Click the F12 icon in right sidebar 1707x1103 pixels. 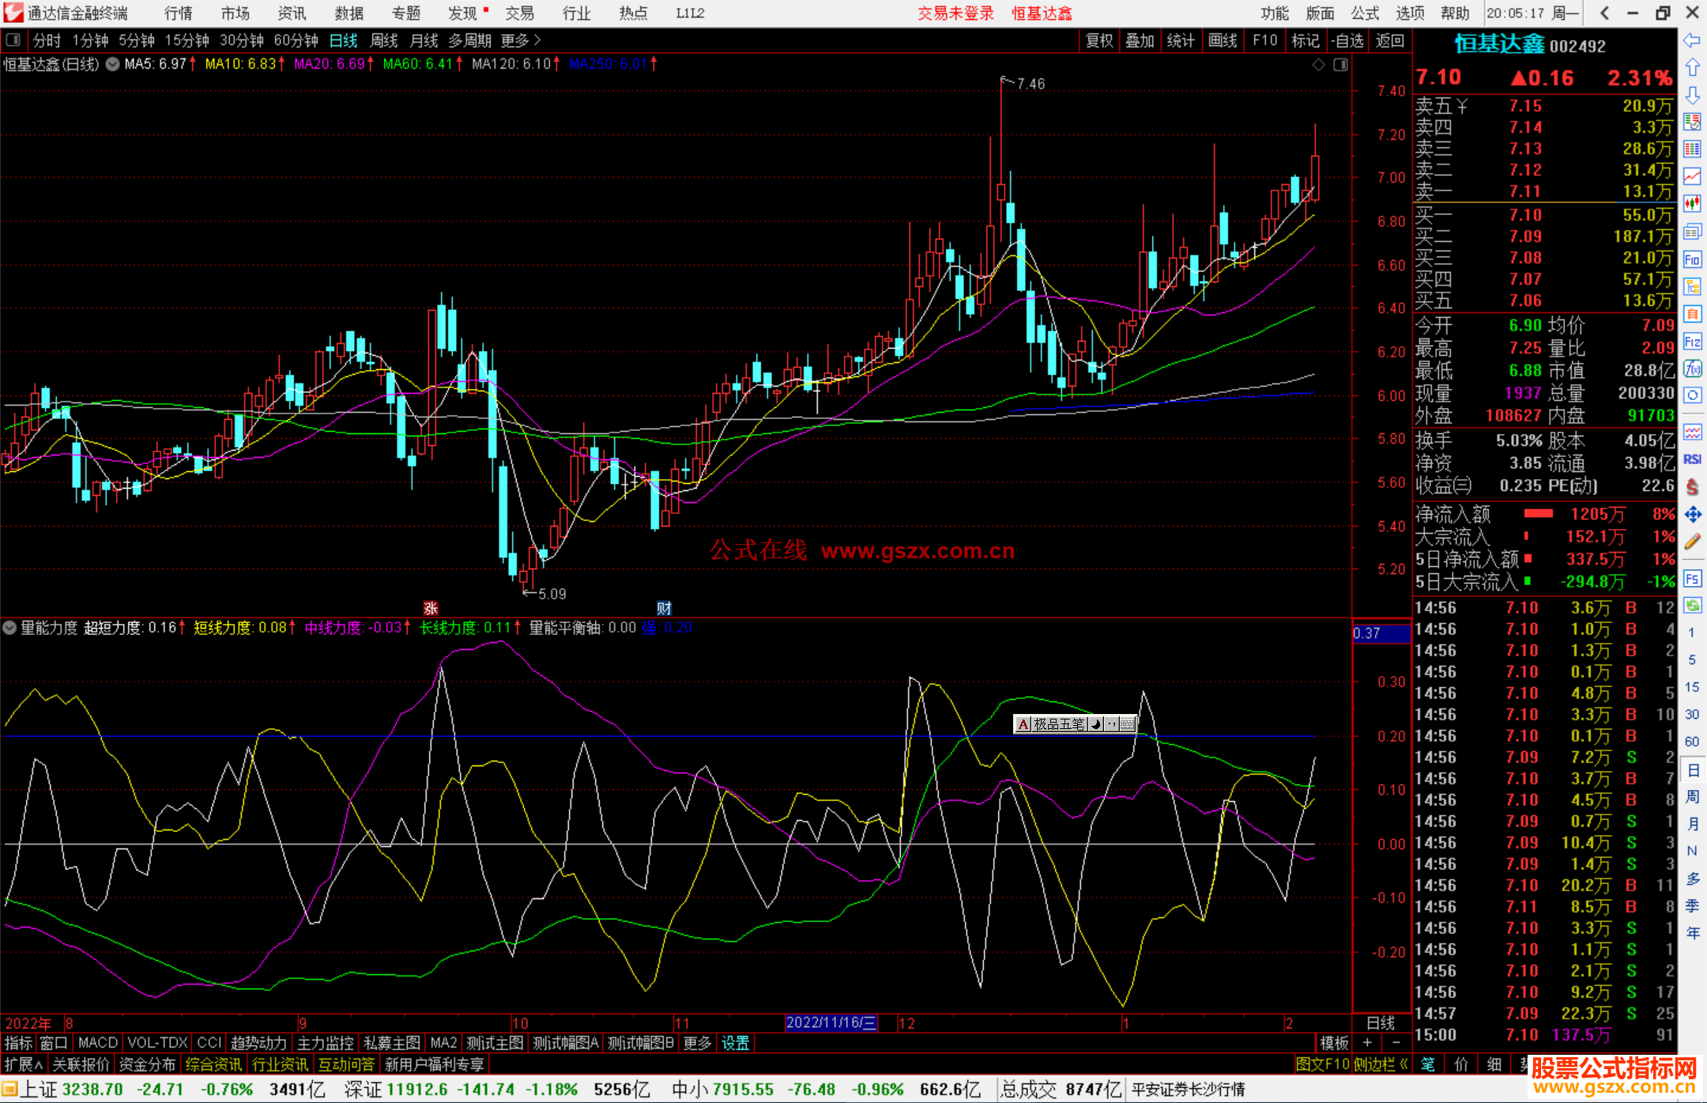(1692, 342)
